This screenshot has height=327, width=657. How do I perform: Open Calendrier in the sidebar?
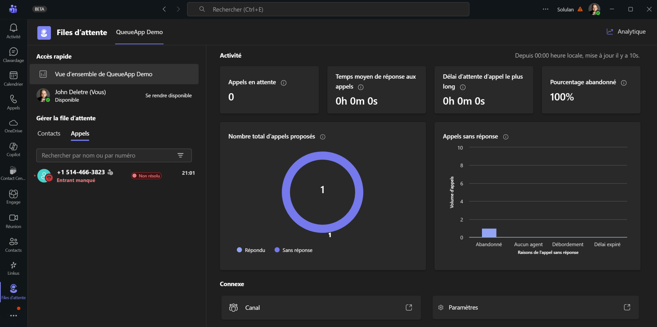click(x=13, y=76)
